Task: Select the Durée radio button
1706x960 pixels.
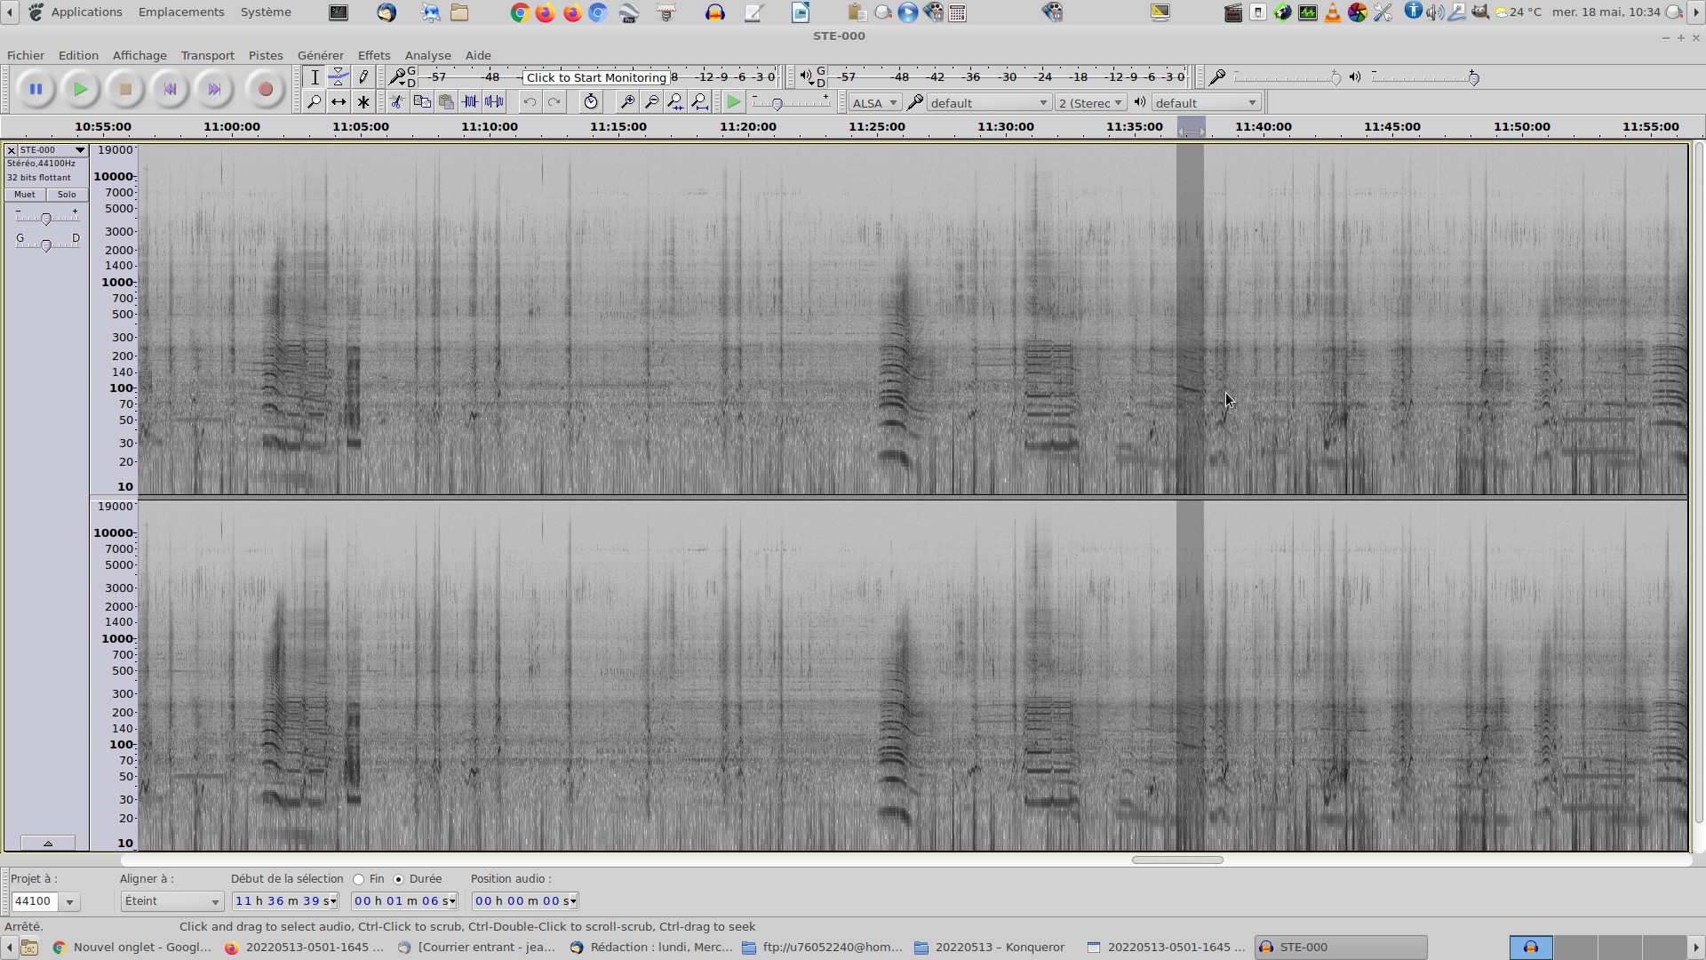Action: (x=399, y=879)
